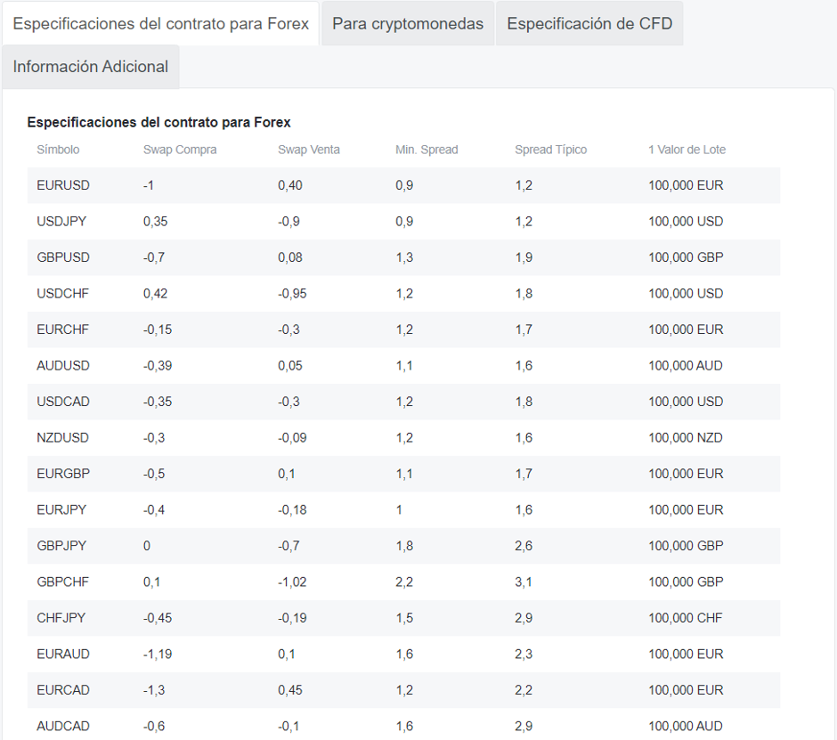This screenshot has height=740, width=837.
Task: Click the 1 Valor de Lote column header
Action: 686,150
